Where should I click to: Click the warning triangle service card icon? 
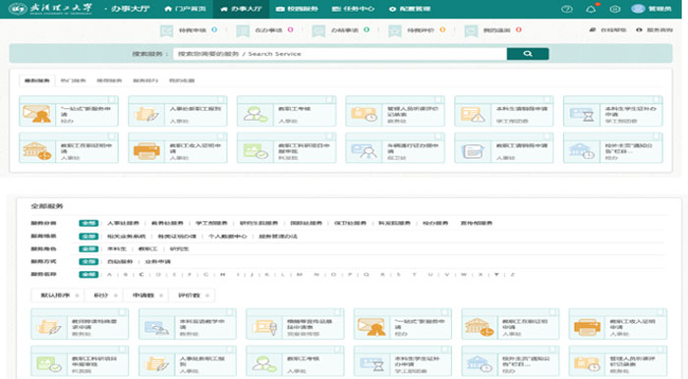tap(473, 115)
